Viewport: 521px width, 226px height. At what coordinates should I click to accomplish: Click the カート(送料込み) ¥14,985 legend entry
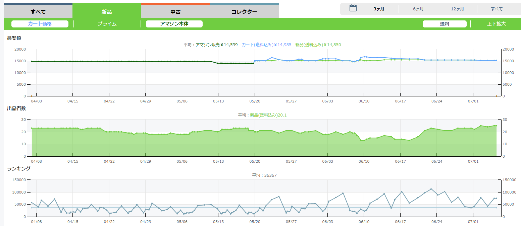(x=266, y=45)
